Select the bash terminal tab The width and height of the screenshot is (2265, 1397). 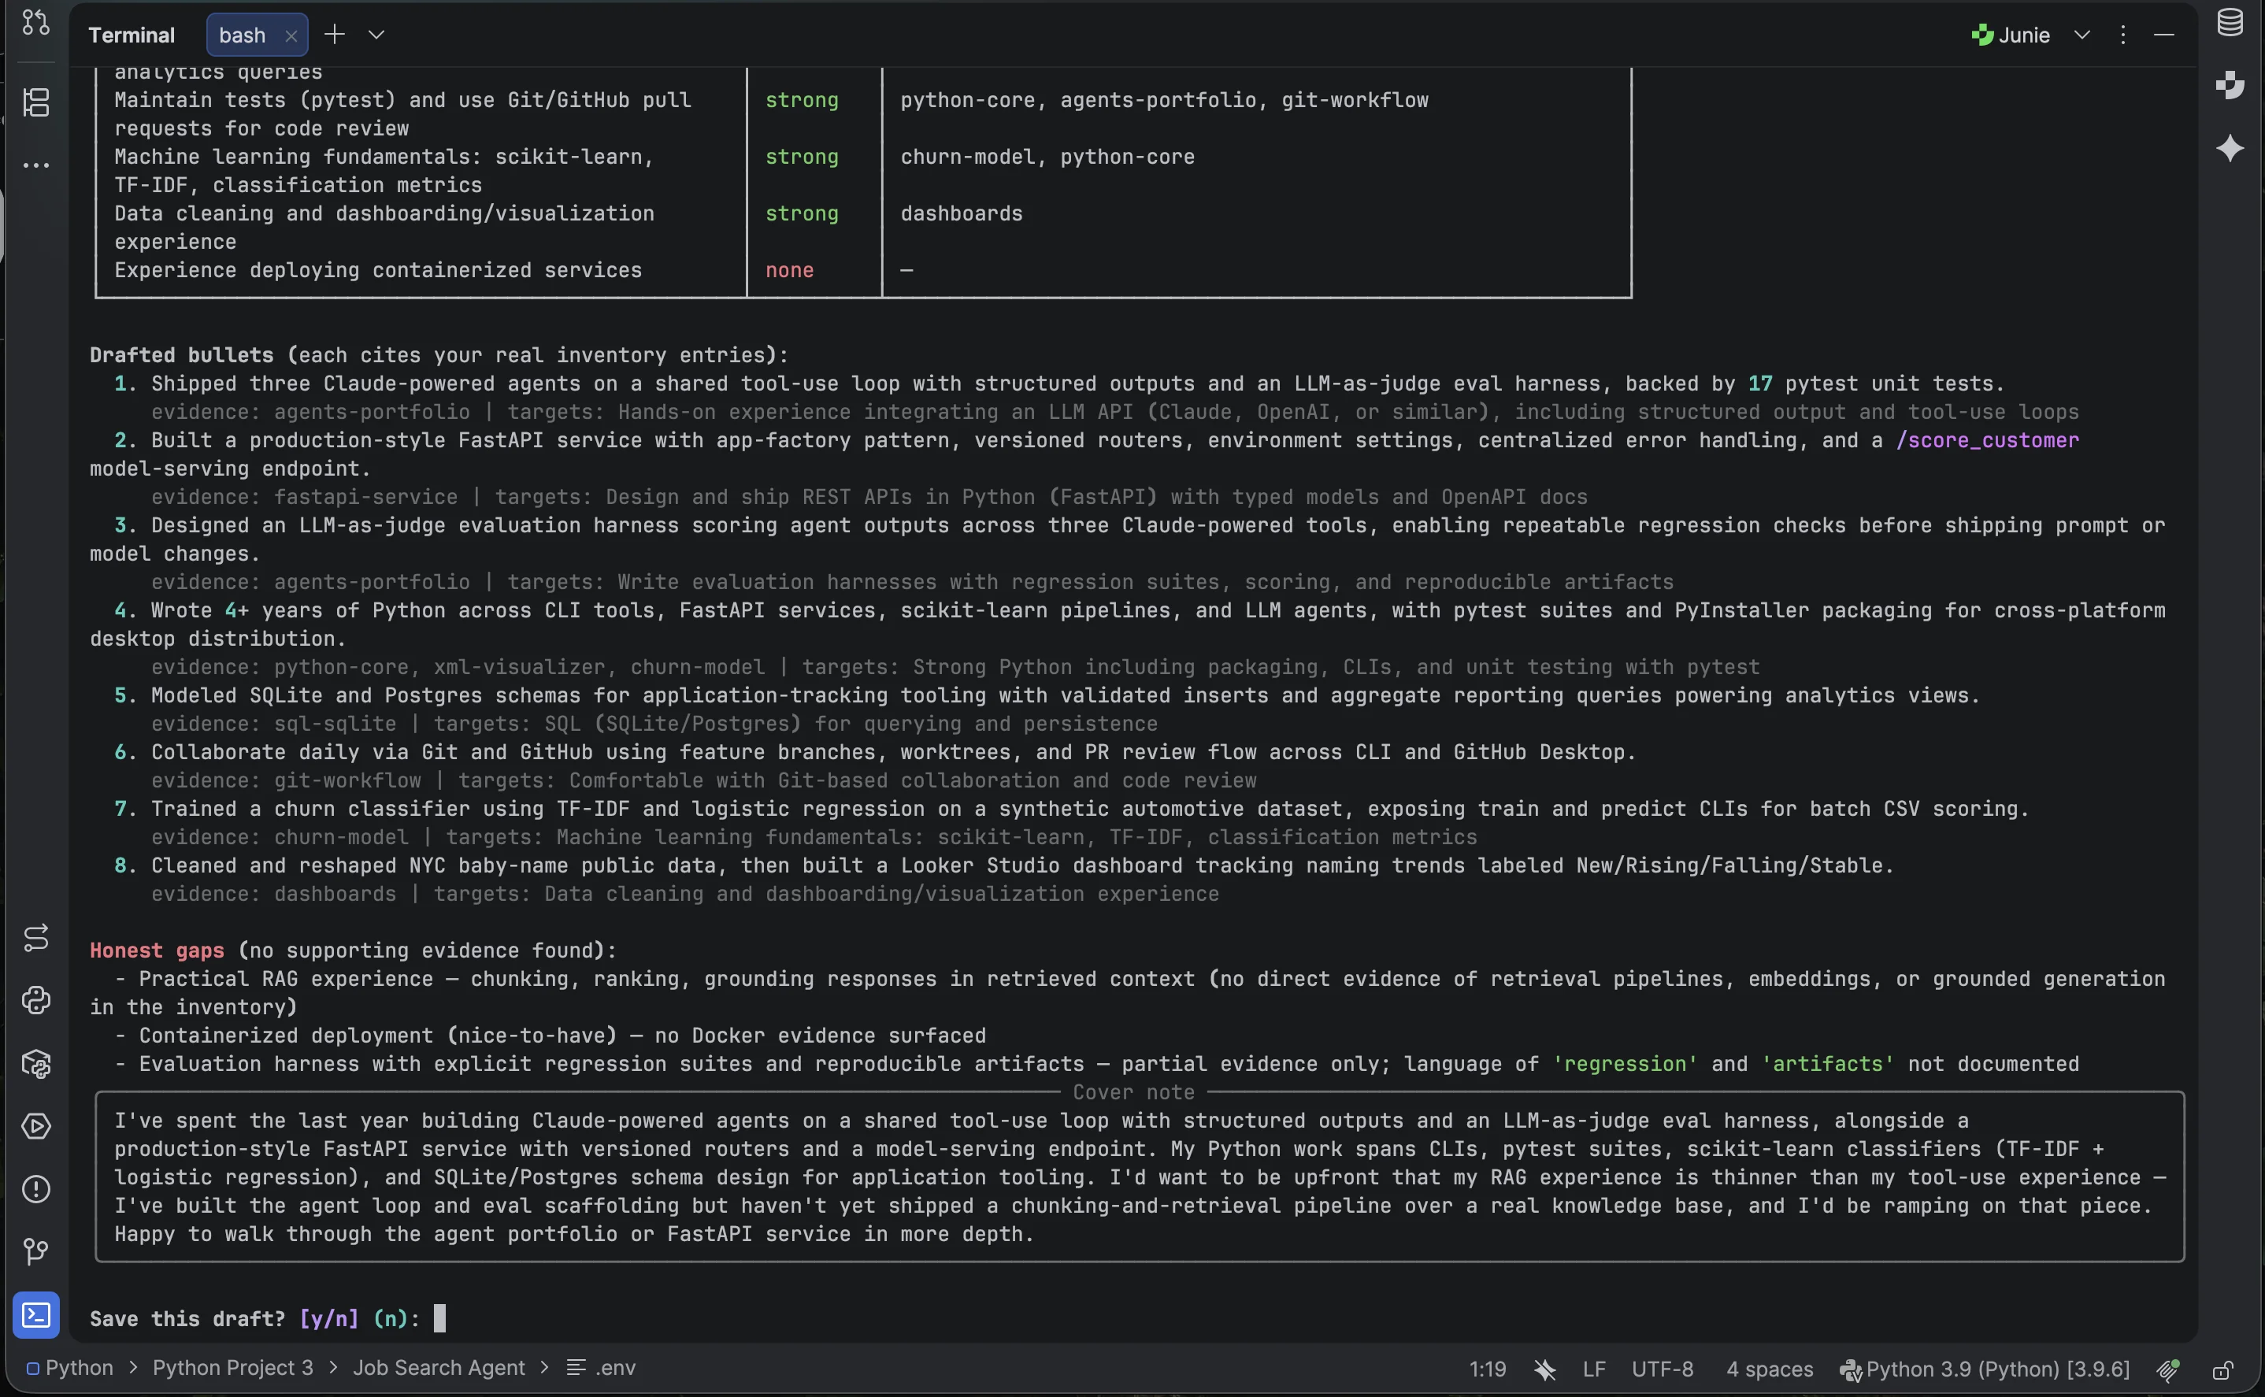pos(257,35)
